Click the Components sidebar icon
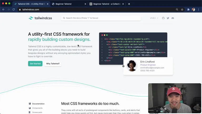202x114 pixels. (x=30, y=108)
